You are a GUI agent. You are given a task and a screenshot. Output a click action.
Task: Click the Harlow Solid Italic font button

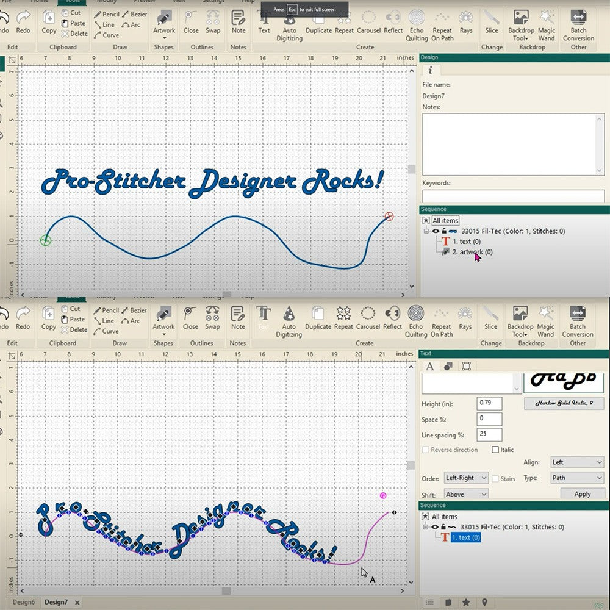click(x=563, y=403)
